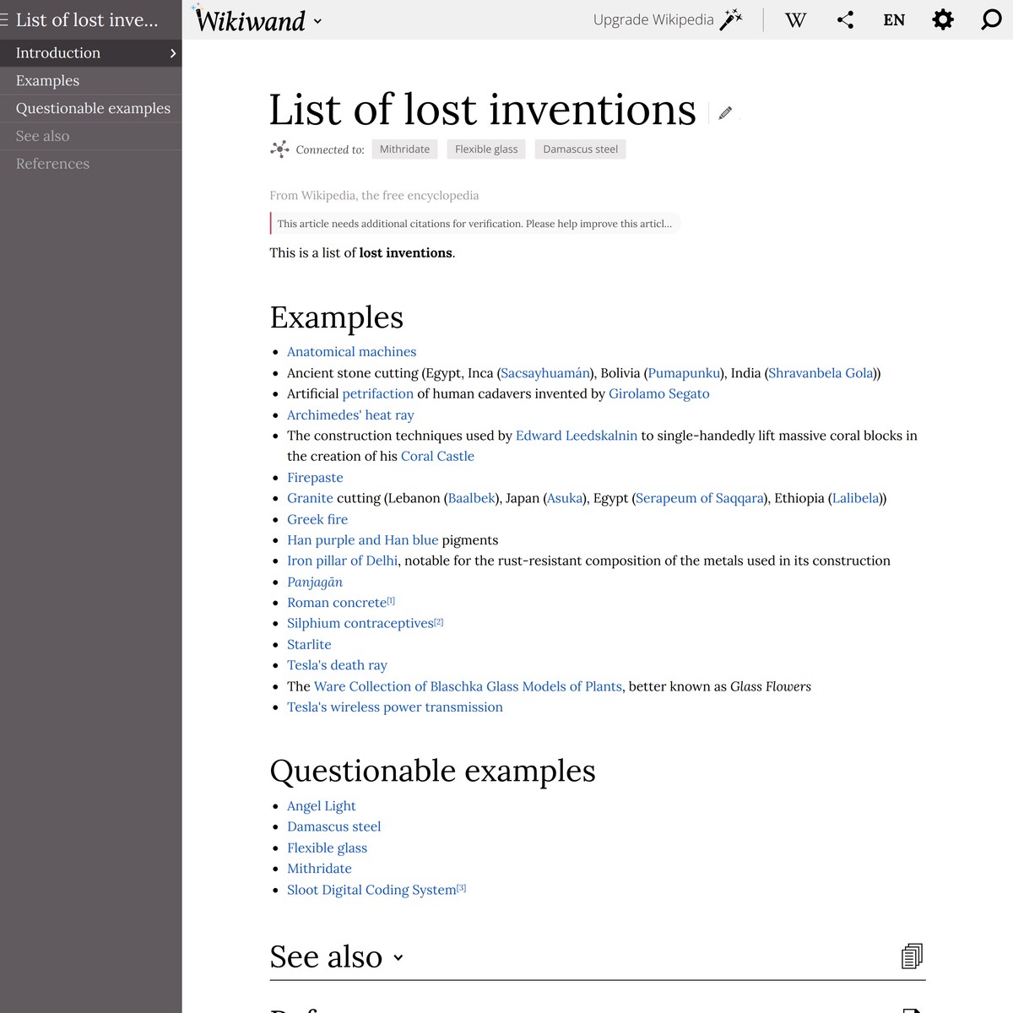Screen dimensions: 1013x1013
Task: Open Shravanbela Gola link
Action: [x=821, y=373]
